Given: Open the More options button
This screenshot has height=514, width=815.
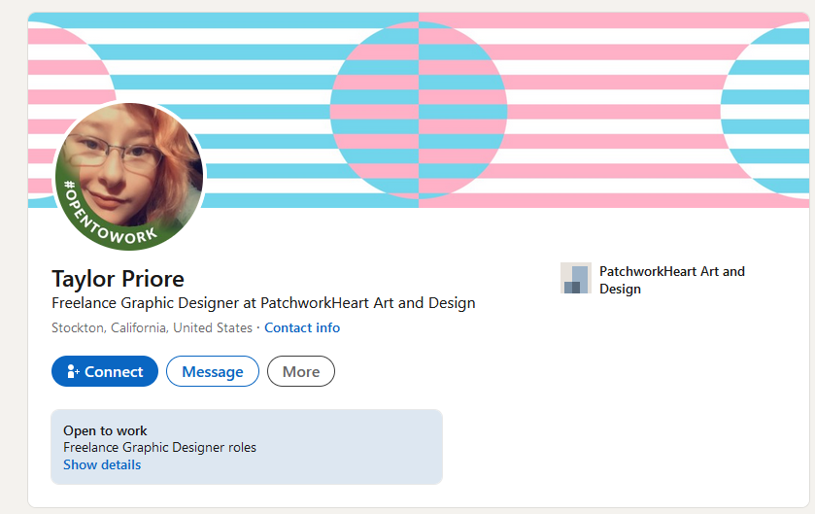Looking at the screenshot, I should 301,371.
